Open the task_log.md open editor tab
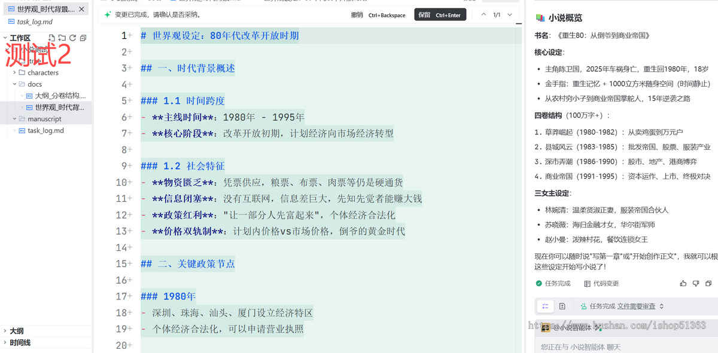This screenshot has height=353, width=718. tap(35, 22)
